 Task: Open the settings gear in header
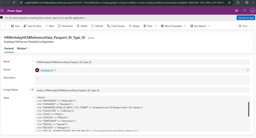[x=236, y=10]
